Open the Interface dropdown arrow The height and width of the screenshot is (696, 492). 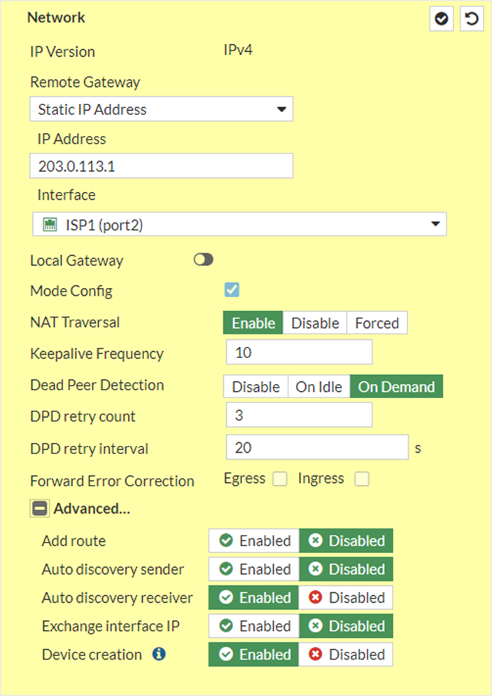pyautogui.click(x=436, y=224)
